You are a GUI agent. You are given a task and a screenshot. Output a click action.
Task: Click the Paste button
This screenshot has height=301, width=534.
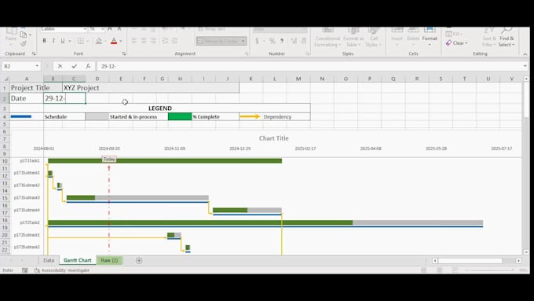pyautogui.click(x=10, y=35)
